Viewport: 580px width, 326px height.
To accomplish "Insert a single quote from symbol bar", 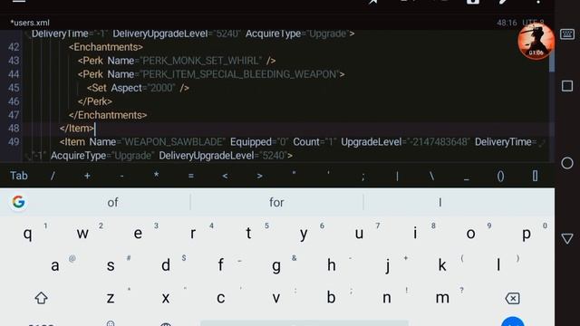I will (x=328, y=173).
